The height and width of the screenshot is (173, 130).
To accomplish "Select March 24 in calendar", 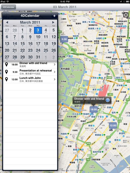I will (38, 51).
